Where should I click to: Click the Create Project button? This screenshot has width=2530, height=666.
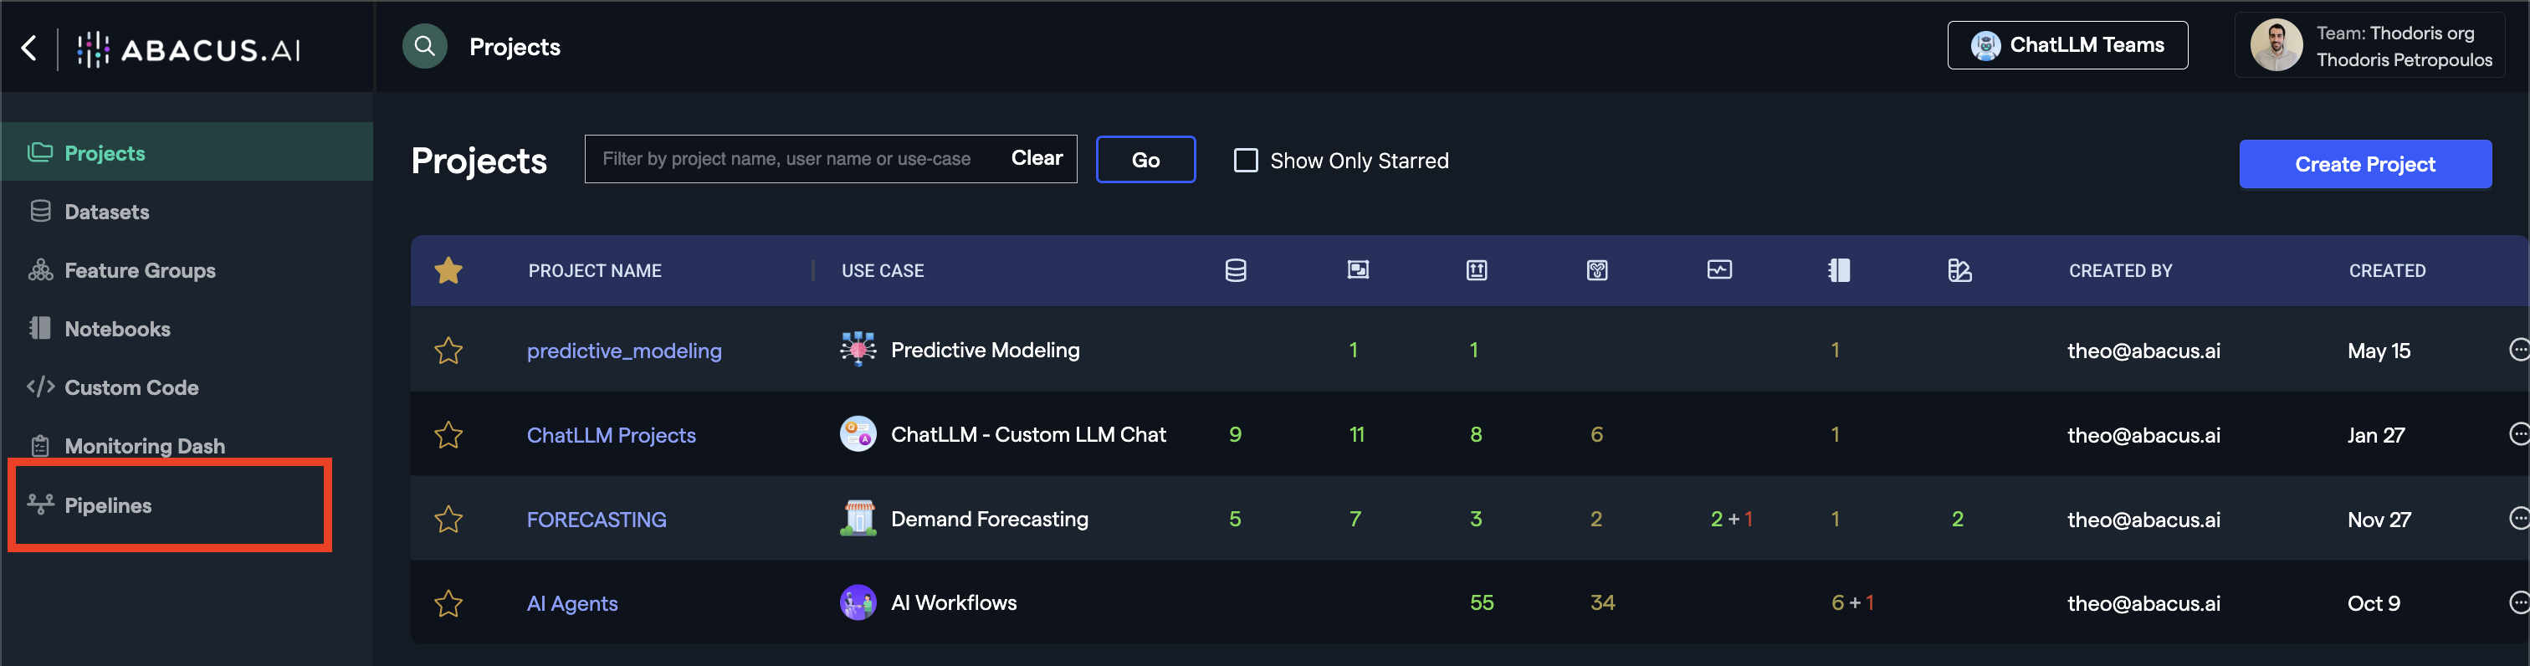coord(2364,164)
